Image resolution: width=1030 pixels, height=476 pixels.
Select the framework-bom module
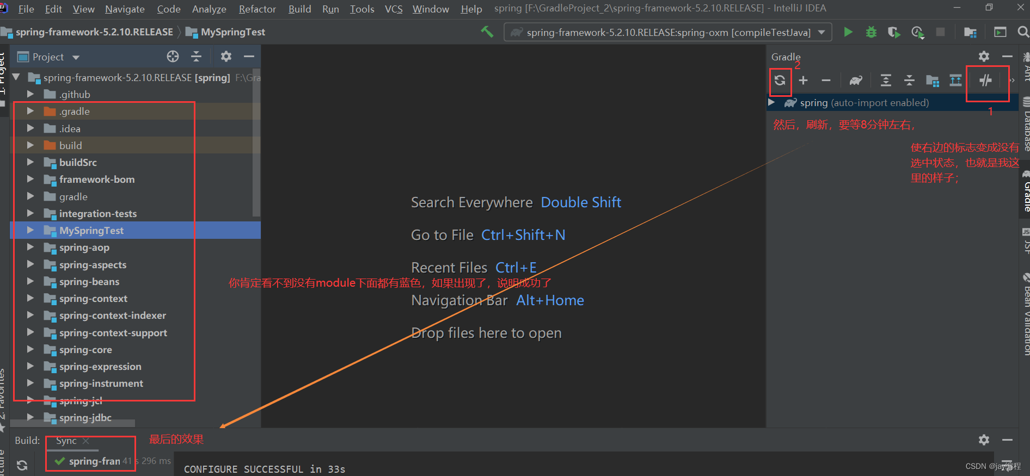click(97, 180)
